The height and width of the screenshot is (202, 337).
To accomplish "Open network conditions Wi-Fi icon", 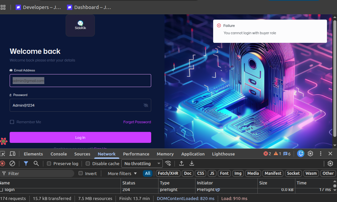I will pyautogui.click(x=168, y=163).
